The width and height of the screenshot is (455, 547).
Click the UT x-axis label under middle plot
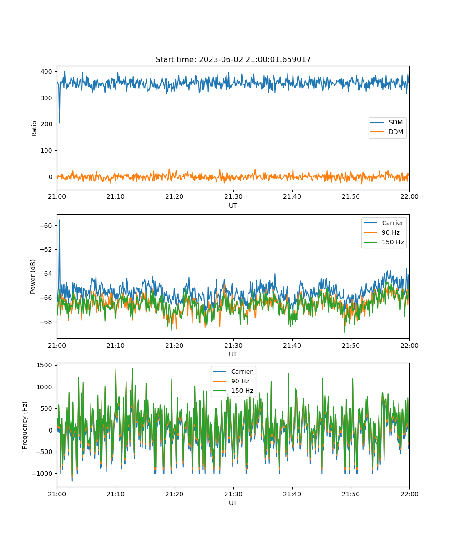(233, 354)
